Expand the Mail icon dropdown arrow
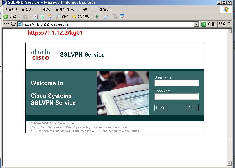The width and height of the screenshot is (235, 168). click(x=110, y=17)
